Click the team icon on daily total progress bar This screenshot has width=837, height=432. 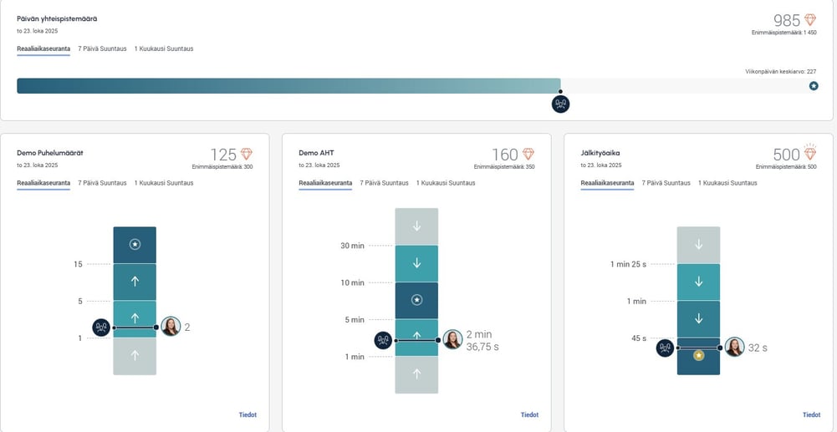tap(560, 104)
